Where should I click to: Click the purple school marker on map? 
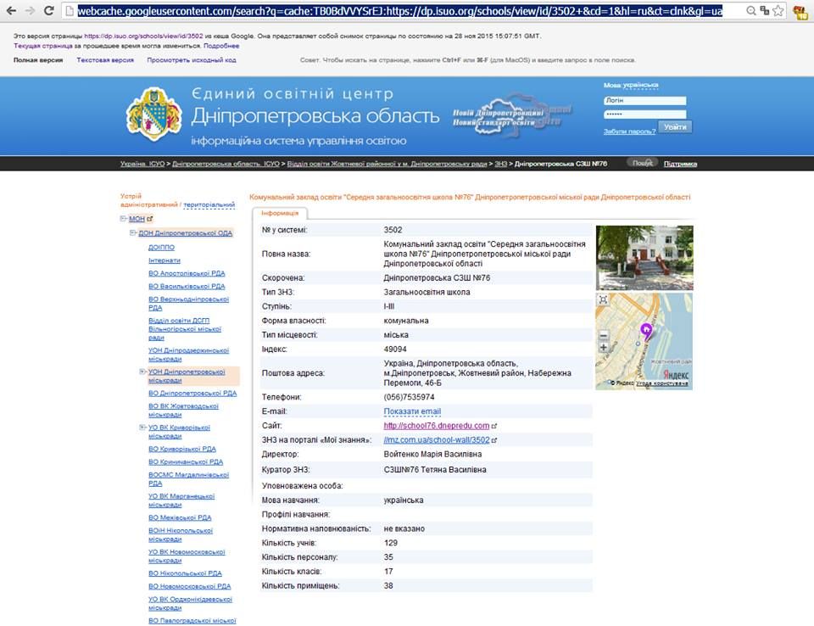tap(645, 330)
